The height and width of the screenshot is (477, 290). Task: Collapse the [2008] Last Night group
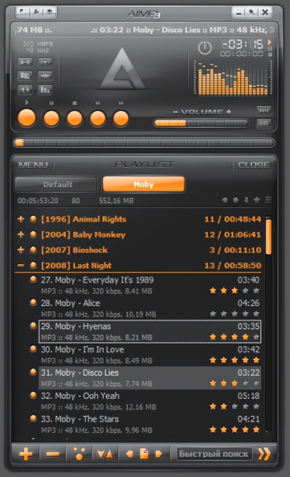(x=21, y=265)
